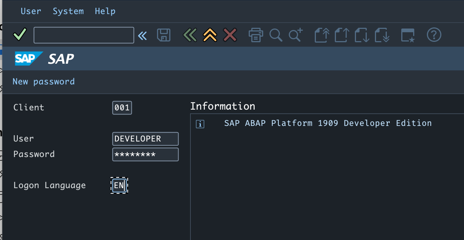Confirm entry with the green Enter checkmark
Image resolution: width=464 pixels, height=240 pixels.
[x=20, y=35]
